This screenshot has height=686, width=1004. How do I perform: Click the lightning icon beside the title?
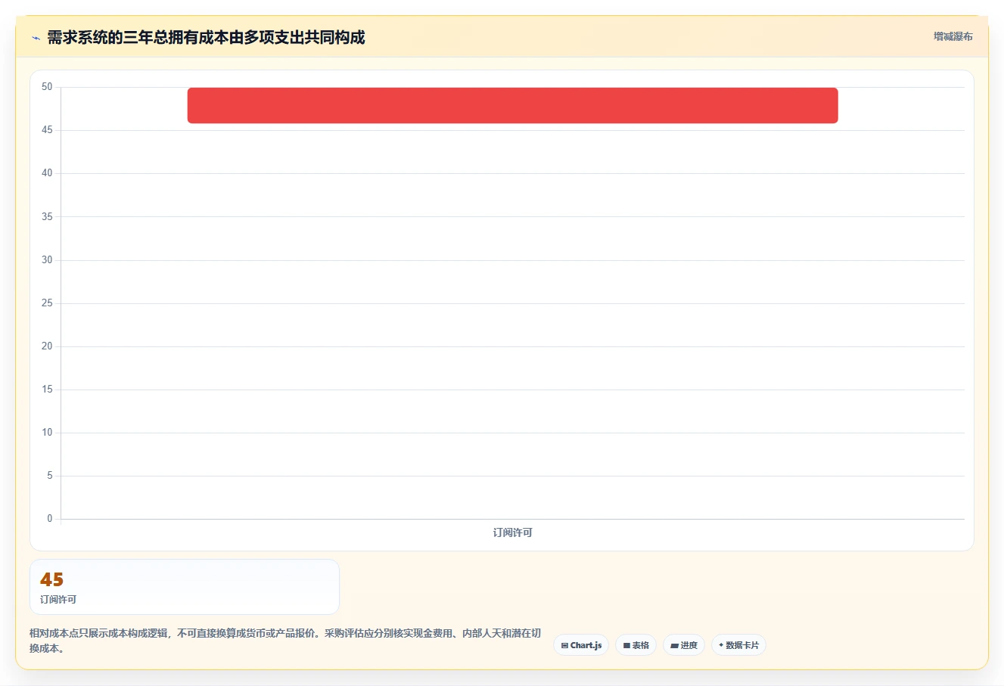tap(36, 38)
